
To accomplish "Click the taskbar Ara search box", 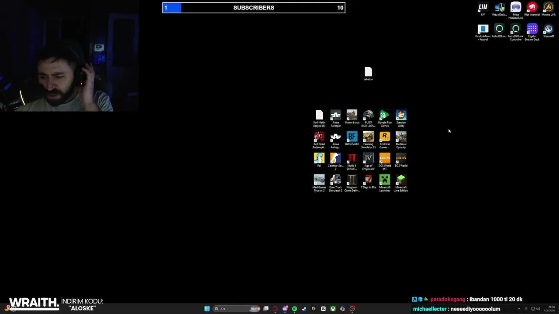I will 236,309.
